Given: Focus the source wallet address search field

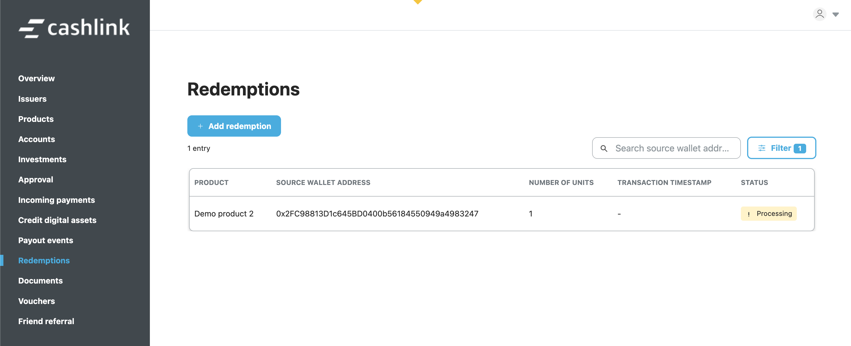Looking at the screenshot, I should point(672,148).
